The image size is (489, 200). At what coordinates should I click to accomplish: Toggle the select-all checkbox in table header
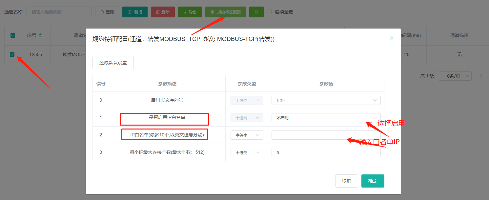click(x=13, y=35)
